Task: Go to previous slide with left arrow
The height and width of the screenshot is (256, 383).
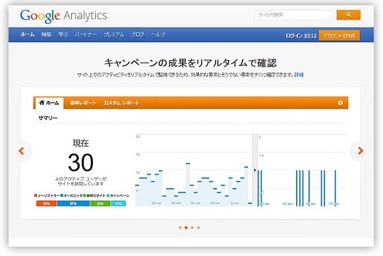Action: (x=22, y=151)
